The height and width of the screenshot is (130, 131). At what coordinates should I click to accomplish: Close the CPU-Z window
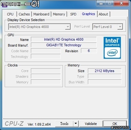pyautogui.click(x=121, y=3)
